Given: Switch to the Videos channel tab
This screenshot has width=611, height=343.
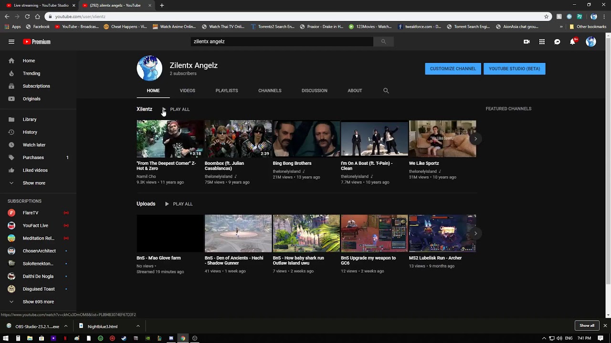Looking at the screenshot, I should tap(188, 91).
